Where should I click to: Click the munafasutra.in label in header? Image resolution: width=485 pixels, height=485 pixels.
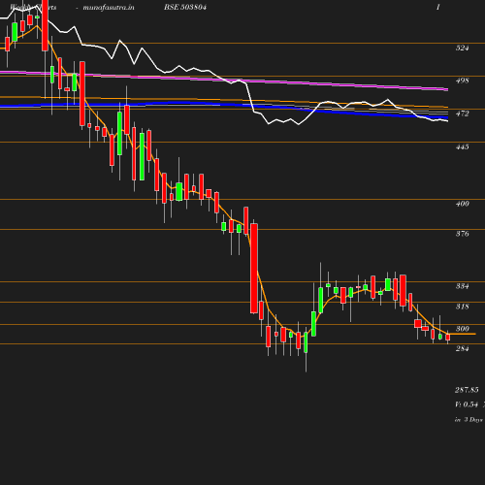coord(109,8)
